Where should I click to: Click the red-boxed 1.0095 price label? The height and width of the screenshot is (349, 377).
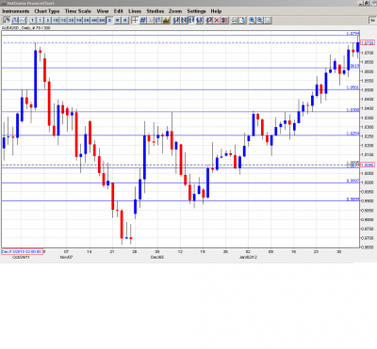point(368,165)
